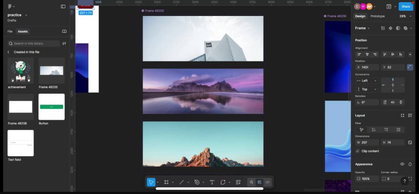Click the Share button

(x=406, y=6)
